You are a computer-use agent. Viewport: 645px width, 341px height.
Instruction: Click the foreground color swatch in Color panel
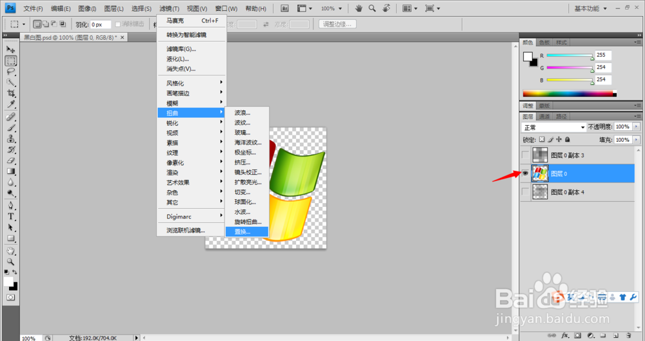pos(528,56)
